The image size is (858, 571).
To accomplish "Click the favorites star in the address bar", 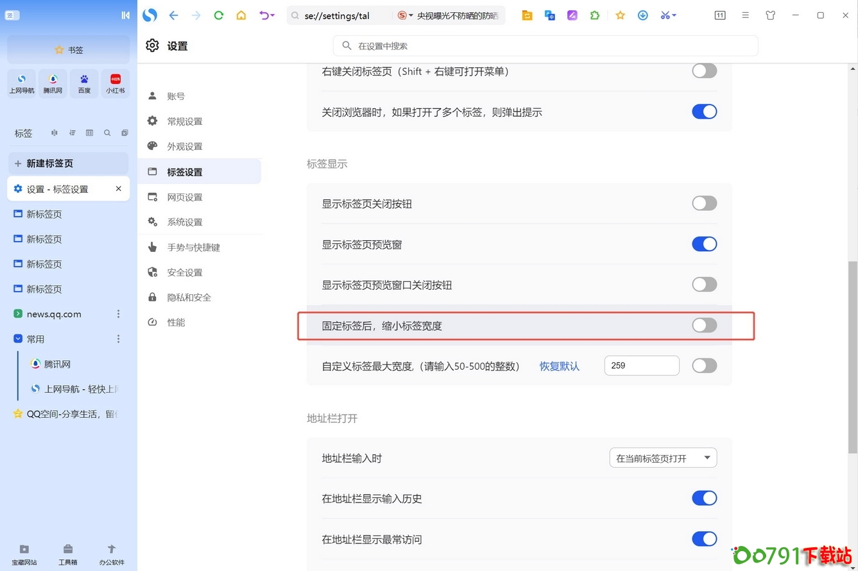I will pyautogui.click(x=620, y=15).
